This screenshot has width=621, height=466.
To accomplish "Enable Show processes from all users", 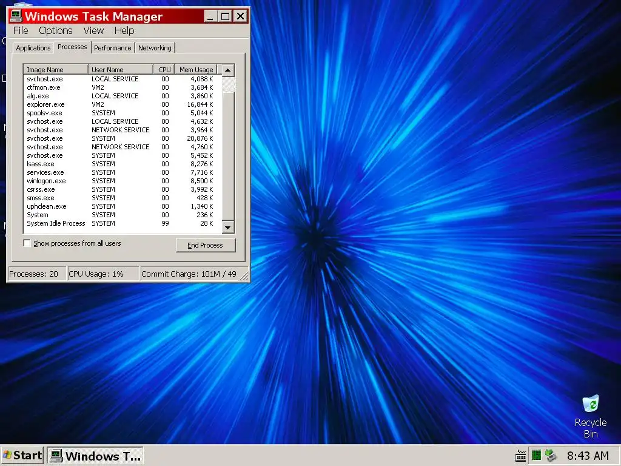I will (27, 243).
